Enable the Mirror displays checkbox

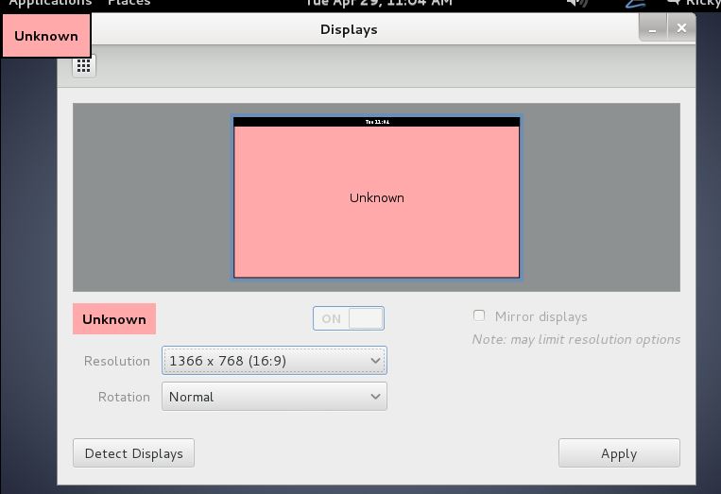[x=479, y=315]
